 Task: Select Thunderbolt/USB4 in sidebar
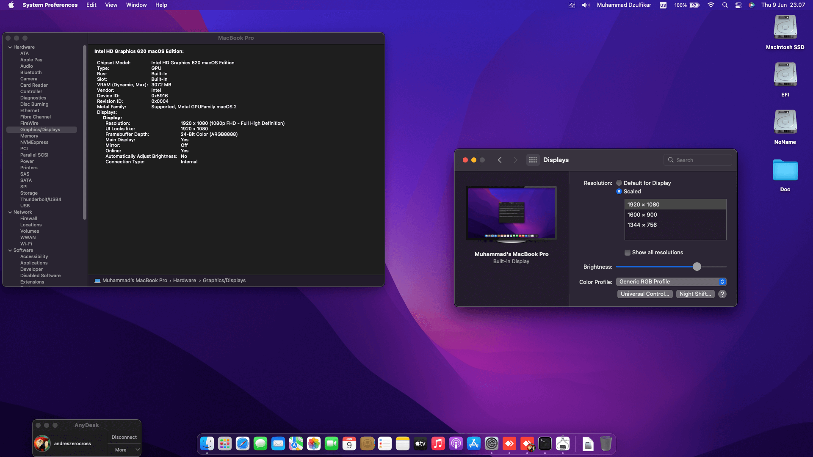point(41,199)
